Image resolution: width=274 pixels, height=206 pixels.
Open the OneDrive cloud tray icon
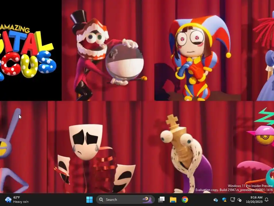(216, 200)
